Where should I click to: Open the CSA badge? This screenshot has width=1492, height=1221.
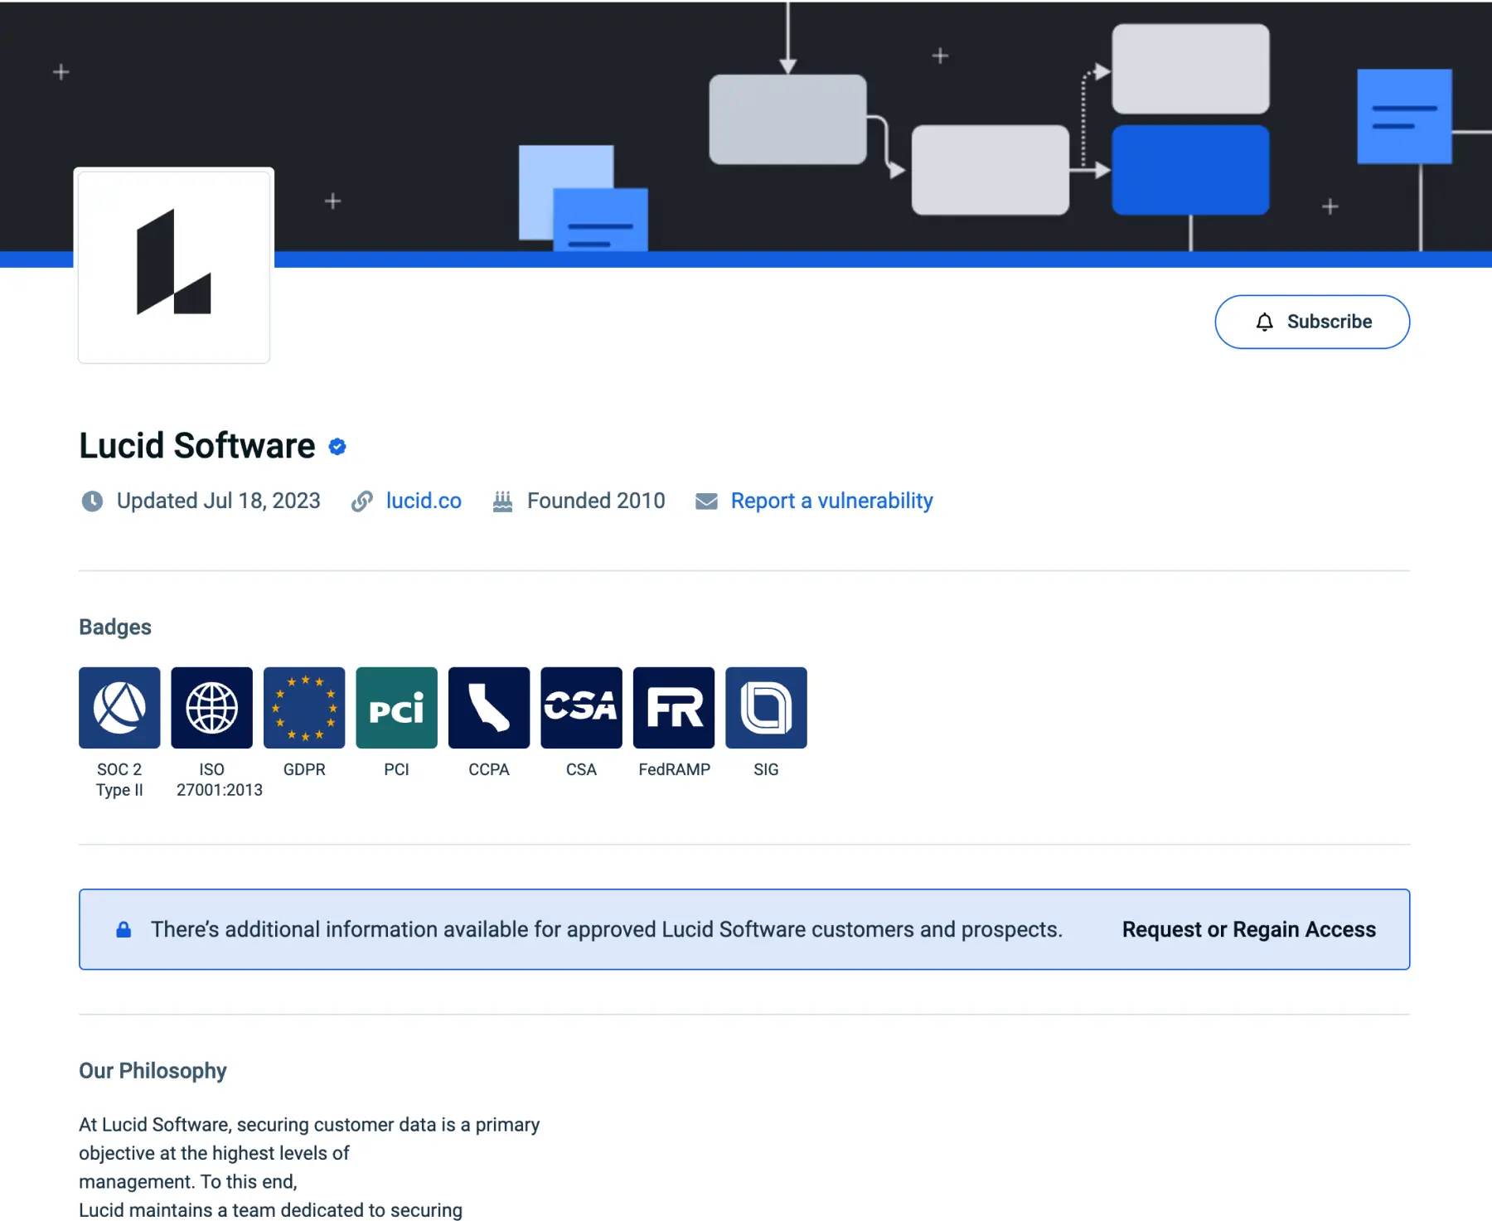click(x=581, y=707)
